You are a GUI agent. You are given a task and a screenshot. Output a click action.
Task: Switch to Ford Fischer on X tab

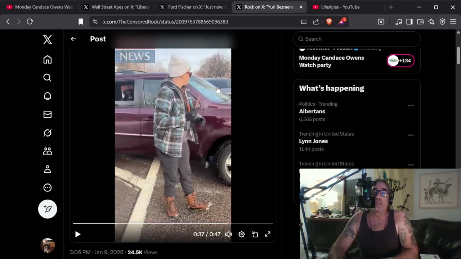[193, 7]
